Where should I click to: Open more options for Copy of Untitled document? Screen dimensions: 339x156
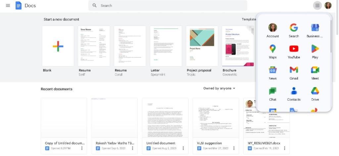(x=82, y=148)
